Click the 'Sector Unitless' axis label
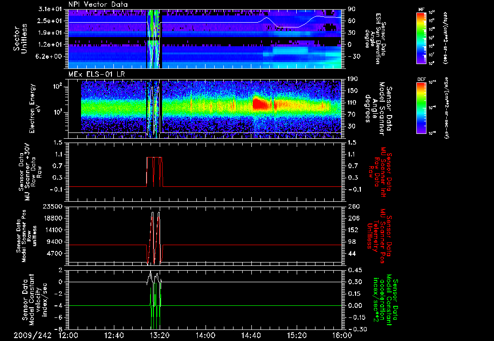 [x=20, y=39]
